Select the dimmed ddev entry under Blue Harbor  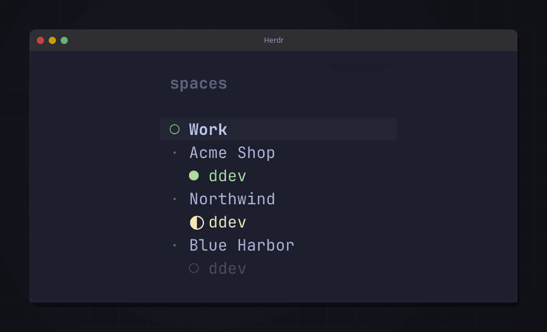(x=228, y=268)
